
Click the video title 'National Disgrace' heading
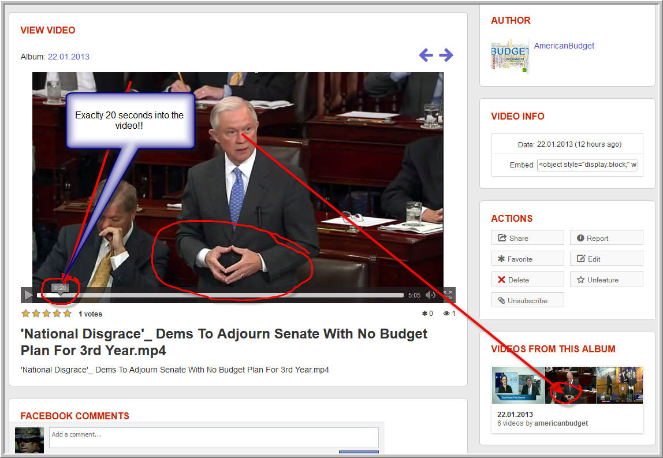click(x=224, y=342)
